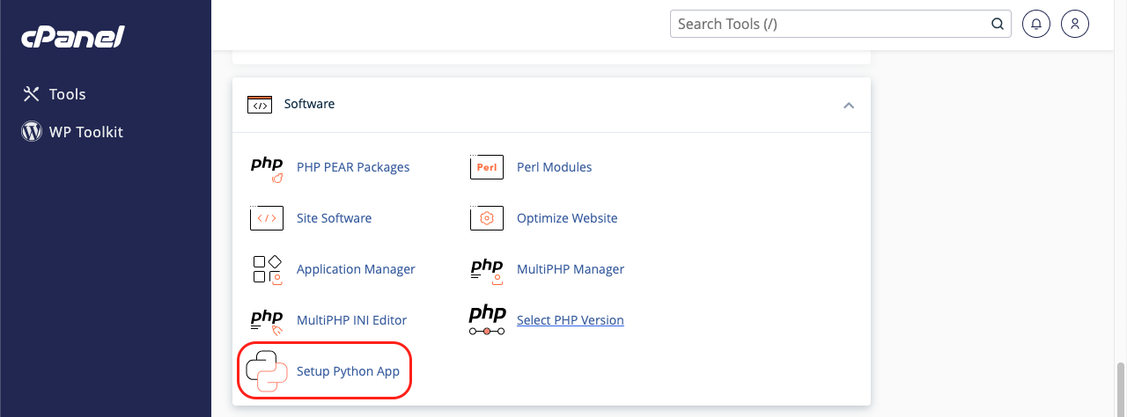
Task: Select the Optimize Website hexagon icon
Action: [486, 218]
